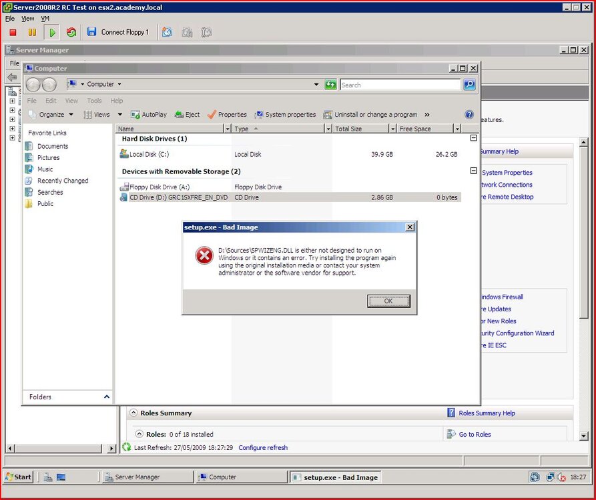Click the muted volume icon in system tray
This screenshot has height=500, width=596.
(x=561, y=477)
